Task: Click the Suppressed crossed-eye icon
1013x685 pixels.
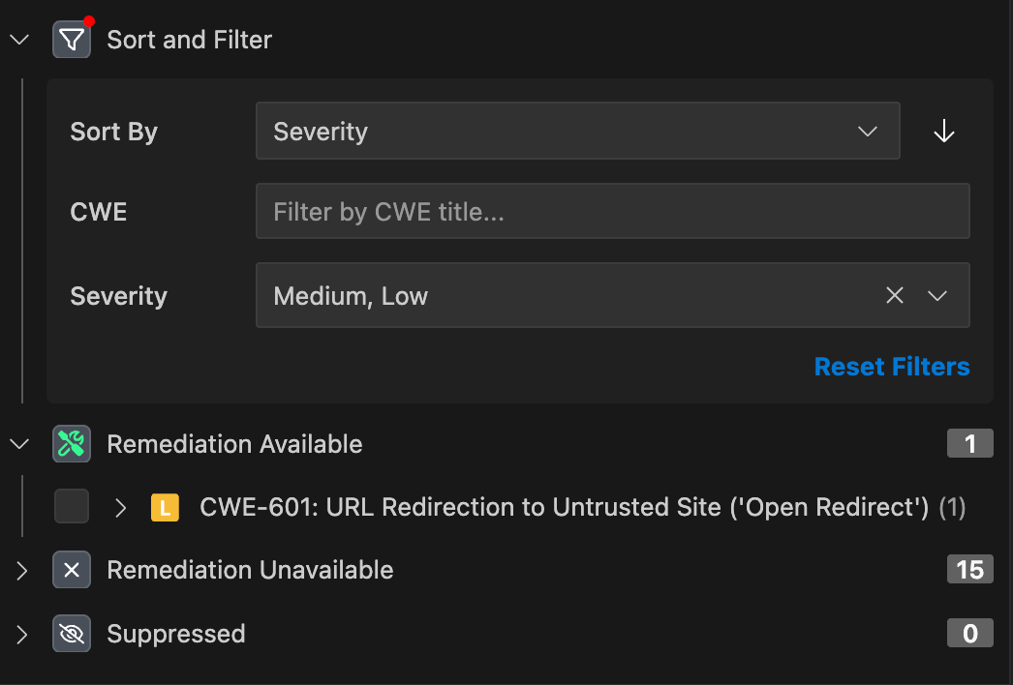Action: [72, 634]
